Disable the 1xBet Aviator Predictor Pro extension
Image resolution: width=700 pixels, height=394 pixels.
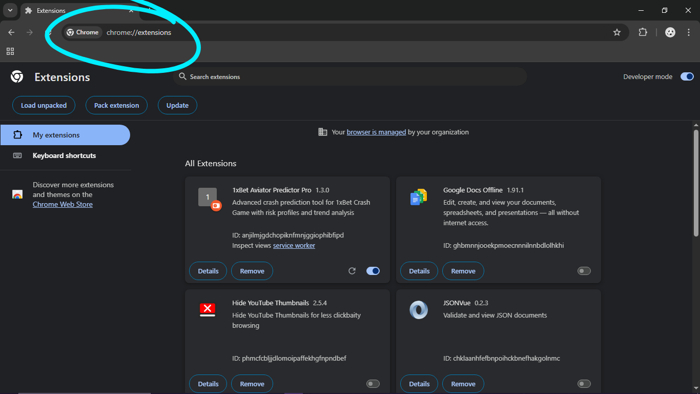[x=373, y=271]
